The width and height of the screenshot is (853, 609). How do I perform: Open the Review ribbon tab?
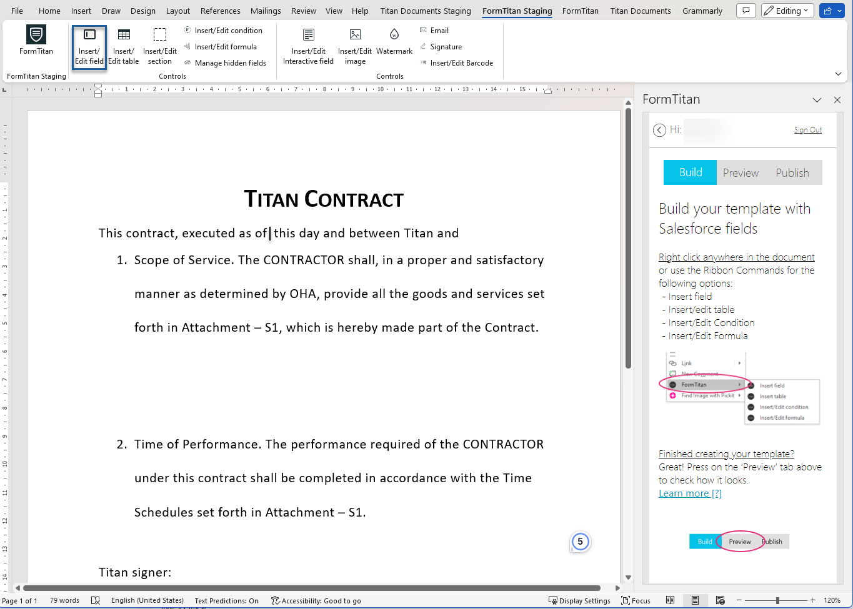click(304, 11)
